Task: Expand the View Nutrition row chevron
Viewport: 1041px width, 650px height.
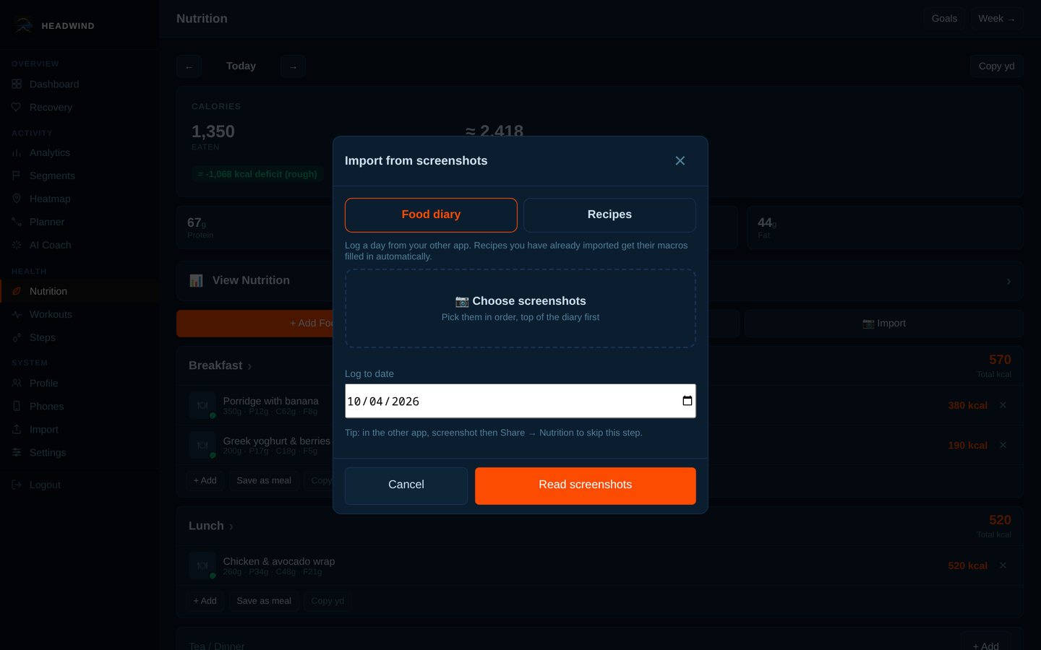Action: [x=1008, y=281]
